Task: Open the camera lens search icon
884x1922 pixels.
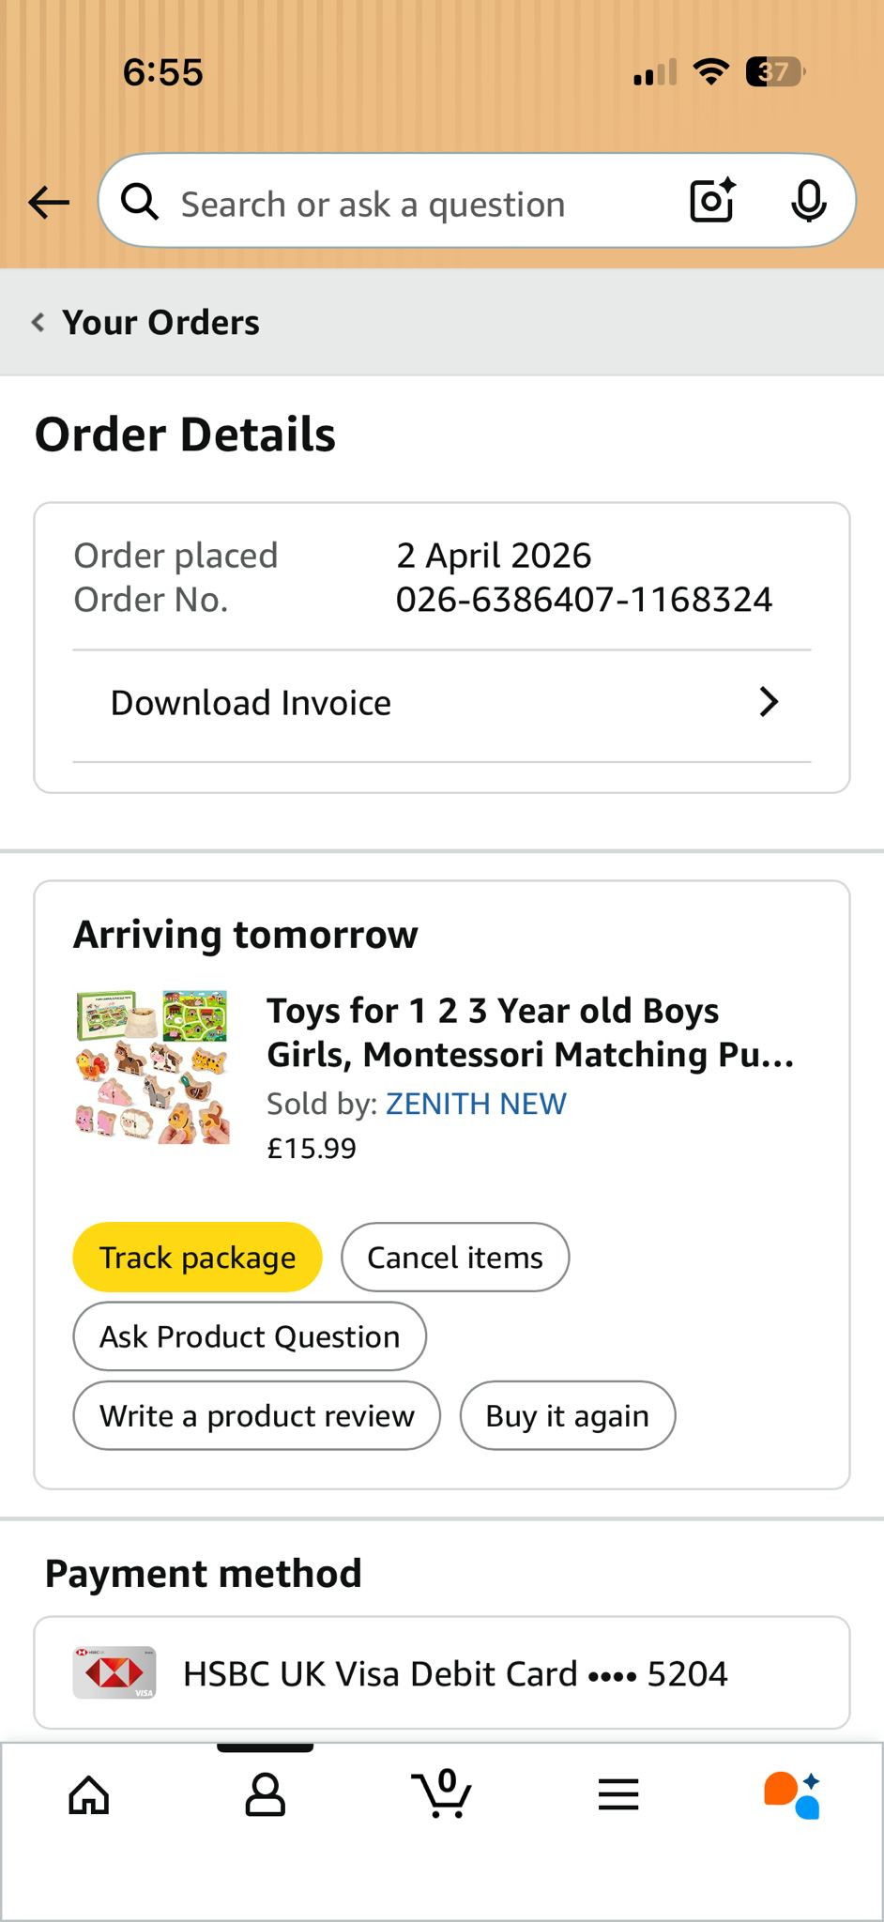Action: (712, 201)
